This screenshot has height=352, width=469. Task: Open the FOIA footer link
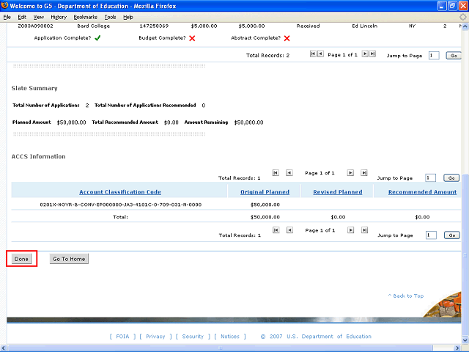122,337
